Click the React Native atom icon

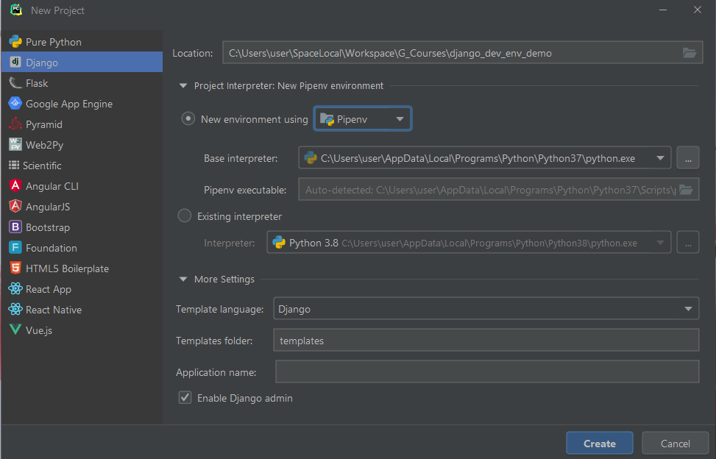pos(15,309)
